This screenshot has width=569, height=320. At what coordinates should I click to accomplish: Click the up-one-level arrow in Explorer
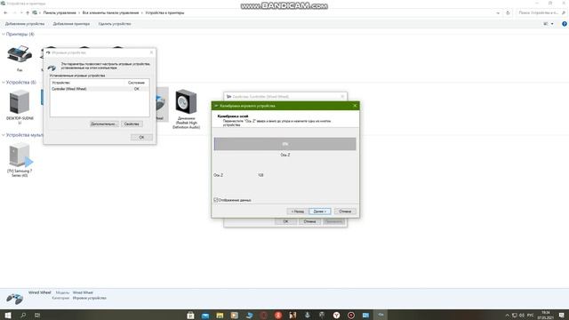28,12
